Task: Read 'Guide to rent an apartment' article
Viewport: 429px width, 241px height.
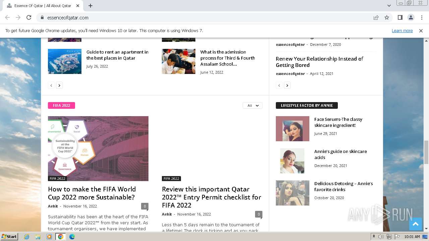Action: tap(117, 55)
